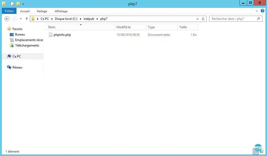Click the Bureau desktop icon
The width and height of the screenshot is (267, 156).
pos(12,34)
